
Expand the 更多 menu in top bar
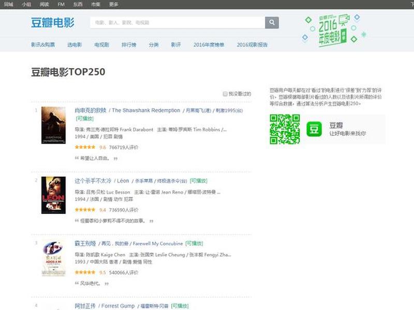113,4
